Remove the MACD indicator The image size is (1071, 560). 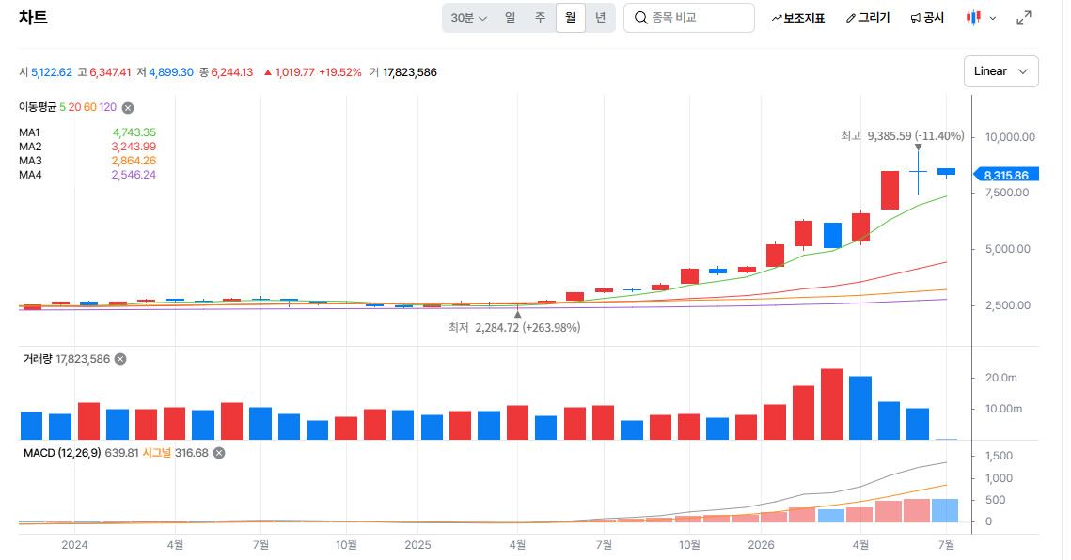tap(219, 453)
